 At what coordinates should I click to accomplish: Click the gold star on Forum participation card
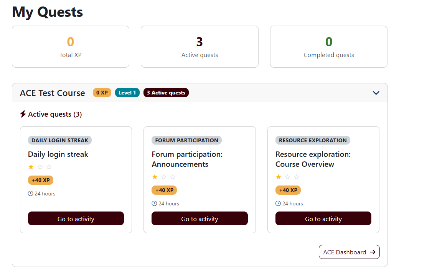point(155,177)
